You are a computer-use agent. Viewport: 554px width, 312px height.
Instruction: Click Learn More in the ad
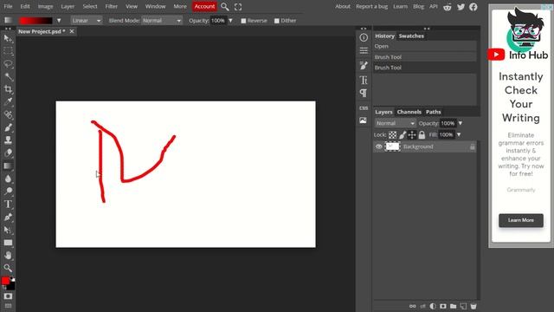[521, 220]
